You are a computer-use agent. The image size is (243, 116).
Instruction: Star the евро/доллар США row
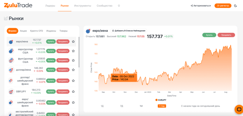73,51
